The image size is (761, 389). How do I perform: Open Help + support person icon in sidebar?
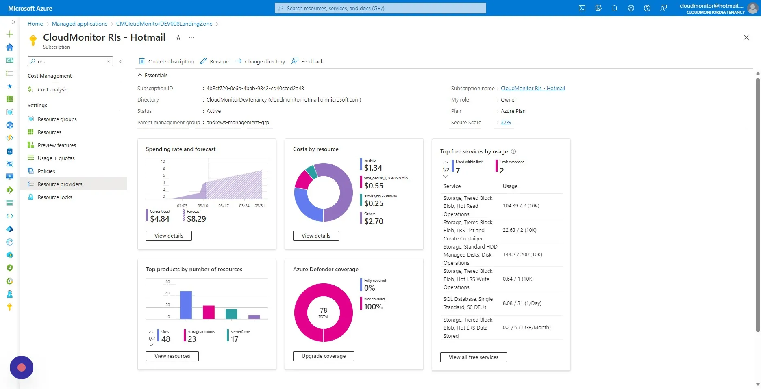click(10, 294)
